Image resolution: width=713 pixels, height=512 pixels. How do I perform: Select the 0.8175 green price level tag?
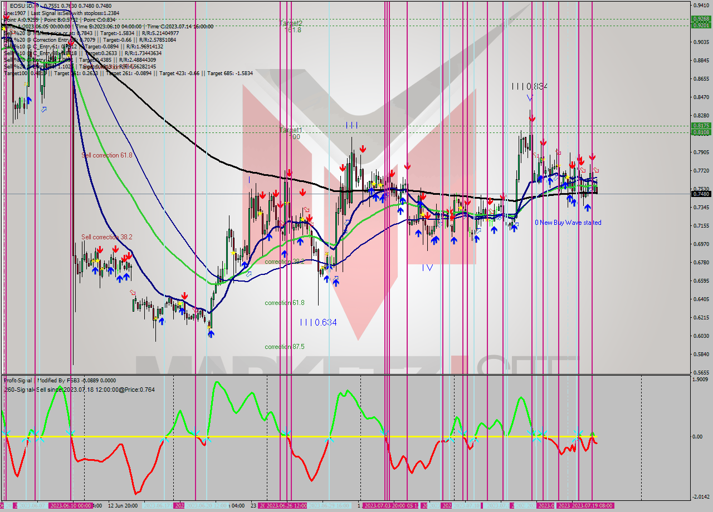(x=701, y=126)
